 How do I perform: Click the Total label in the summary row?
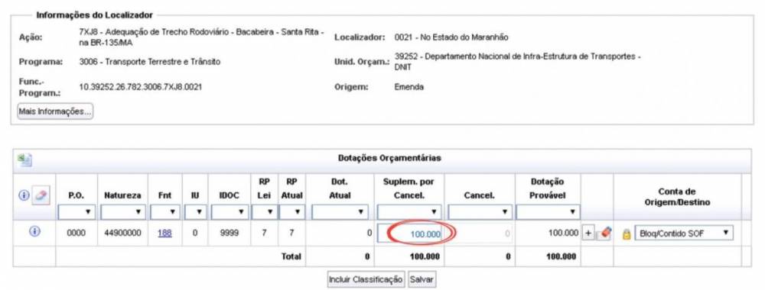(x=291, y=256)
